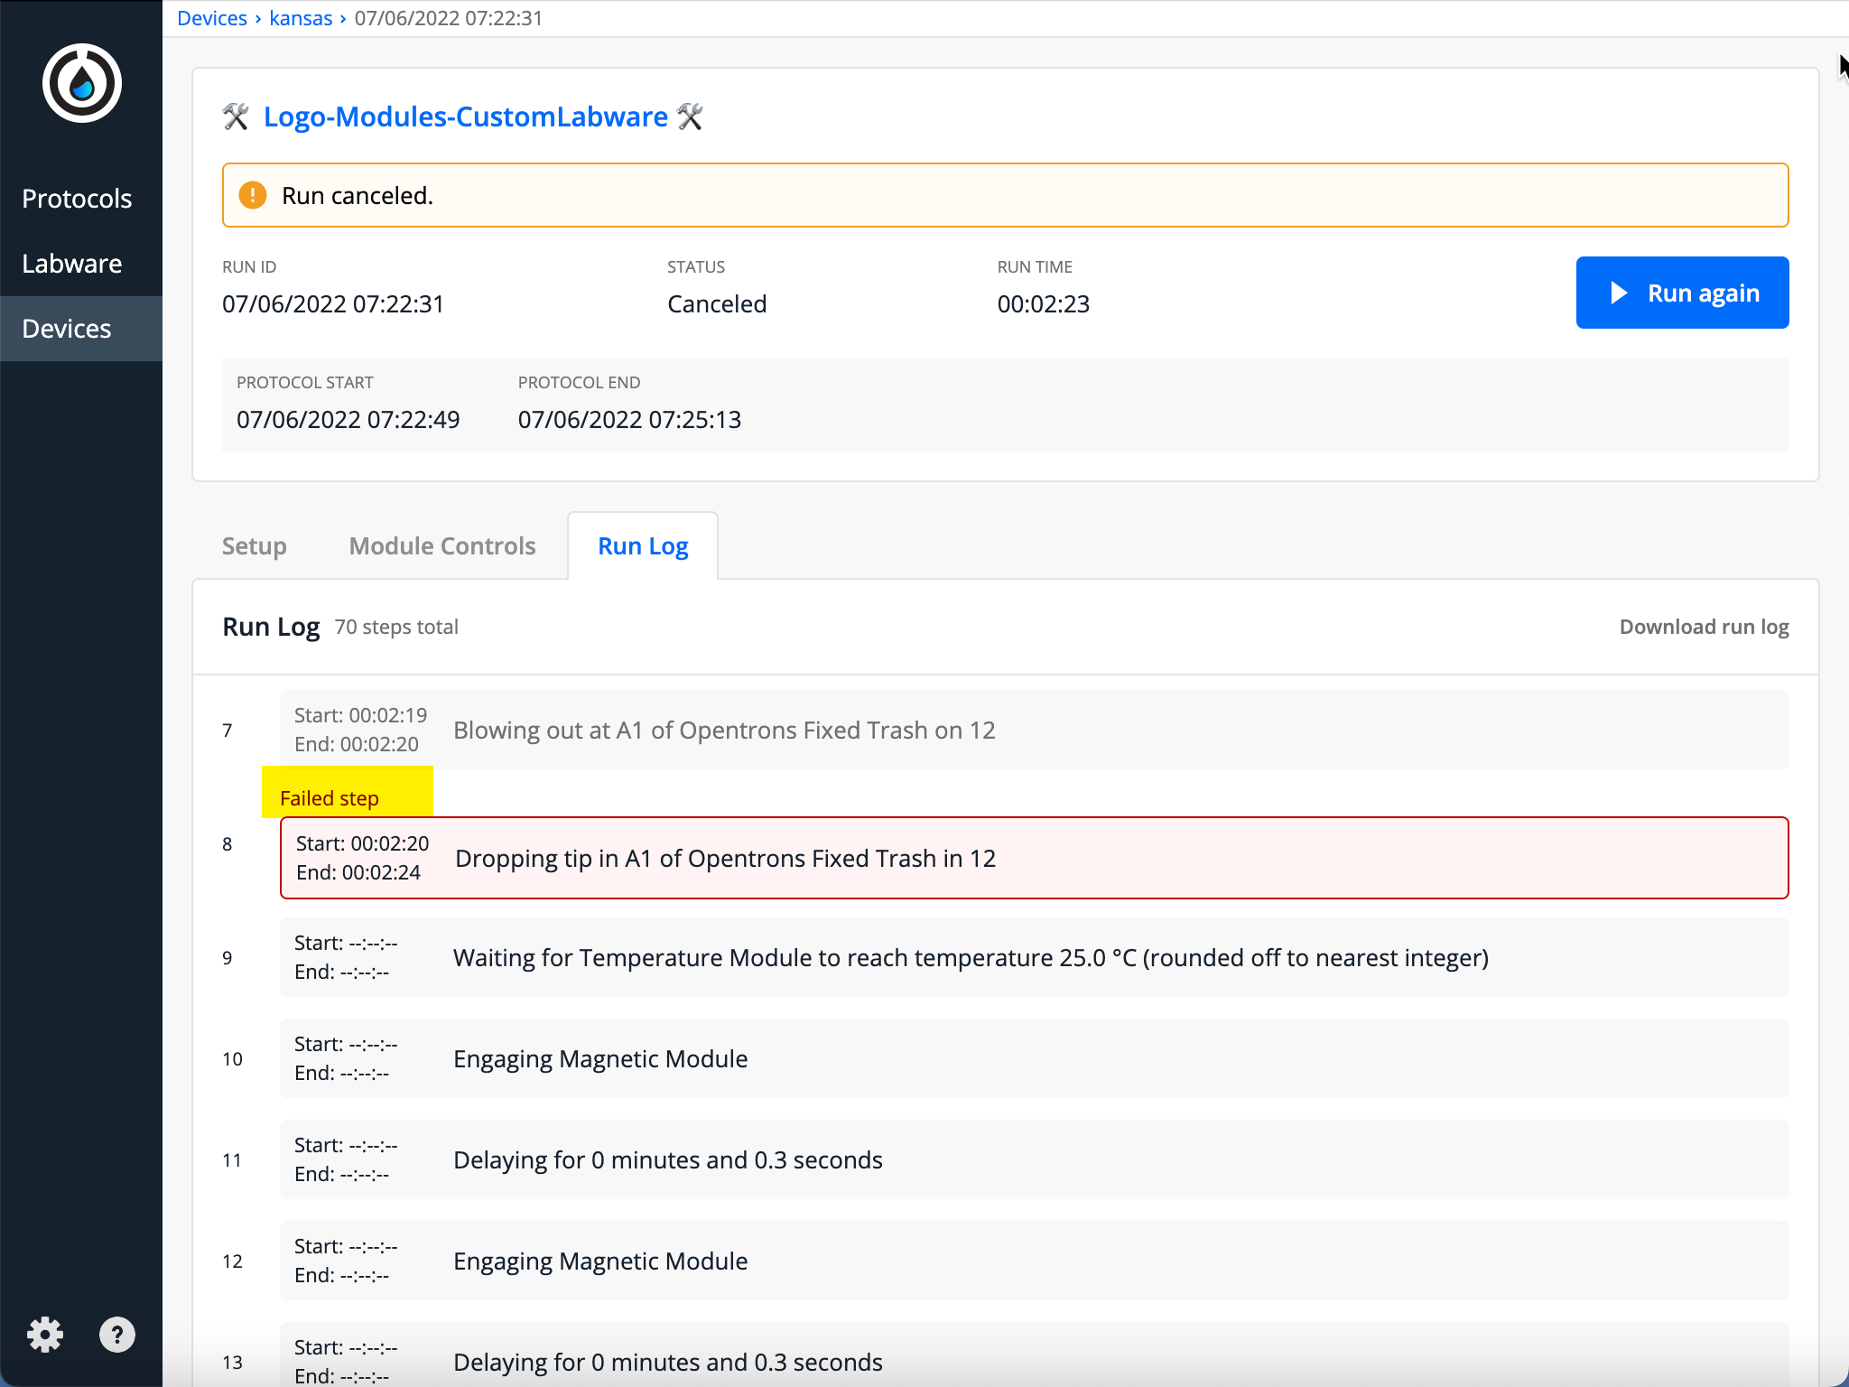
Task: Select Devices in the sidebar
Action: tap(68, 328)
